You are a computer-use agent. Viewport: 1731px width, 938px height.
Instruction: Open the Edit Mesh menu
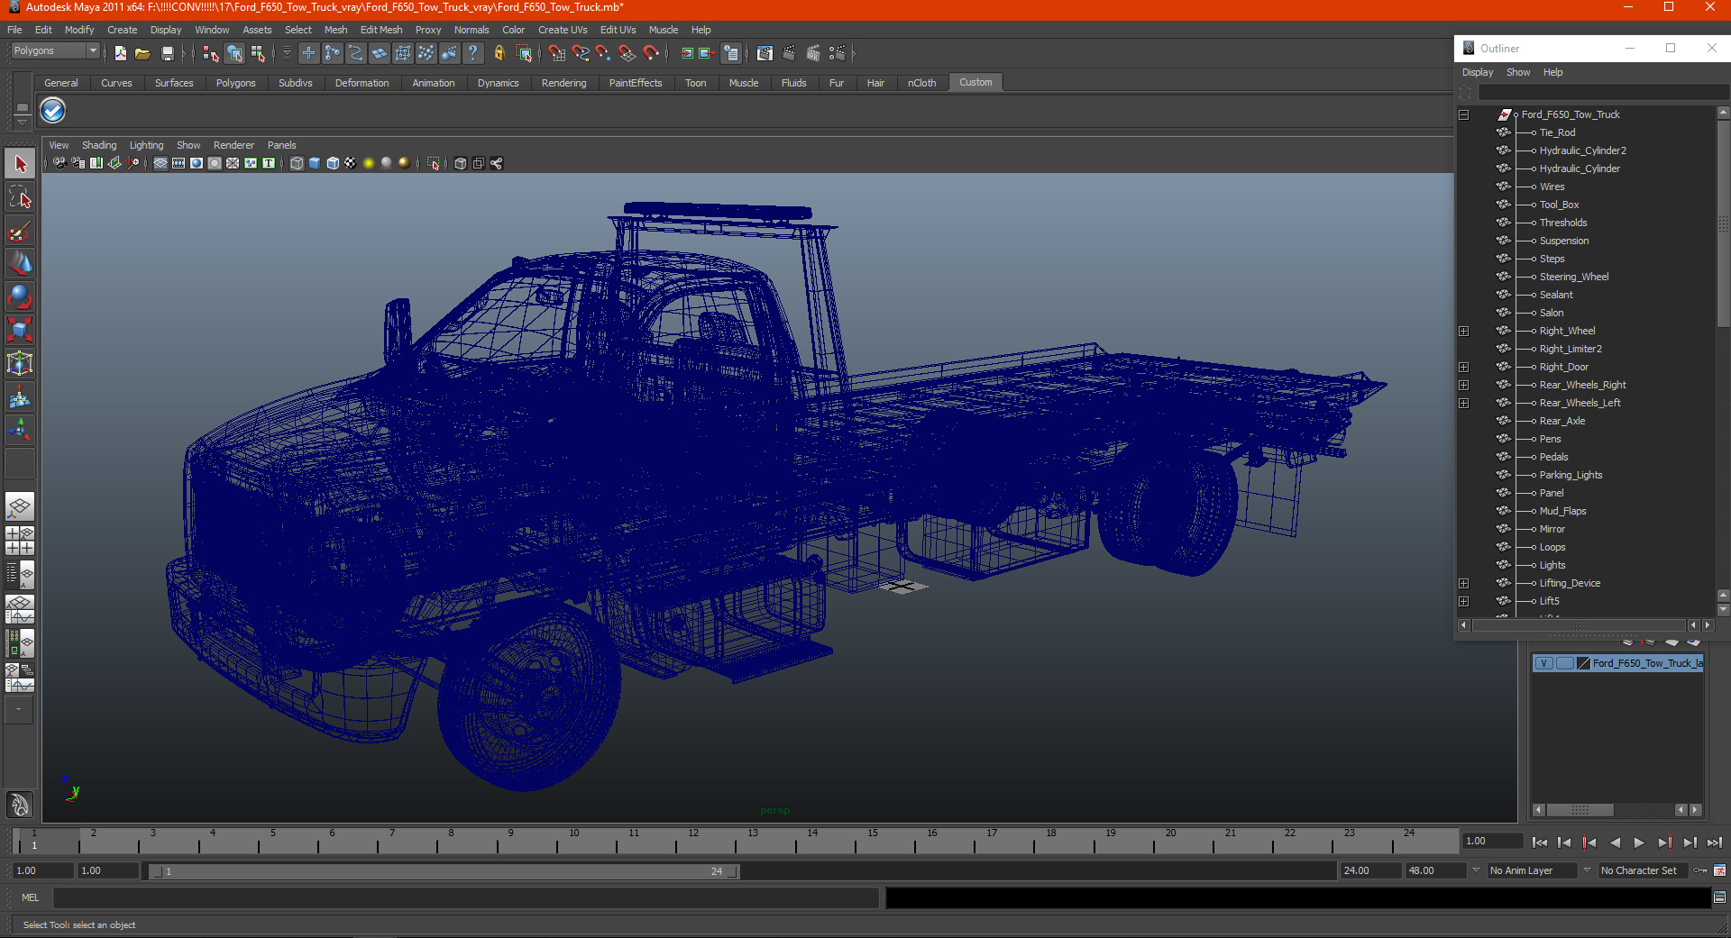[x=381, y=30]
